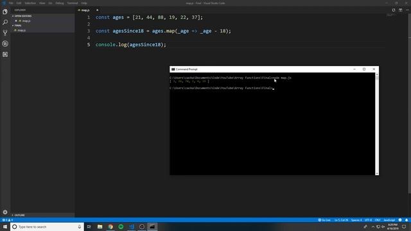Open the Selection menu
Viewport: 411px width, 231px height.
click(x=30, y=3)
